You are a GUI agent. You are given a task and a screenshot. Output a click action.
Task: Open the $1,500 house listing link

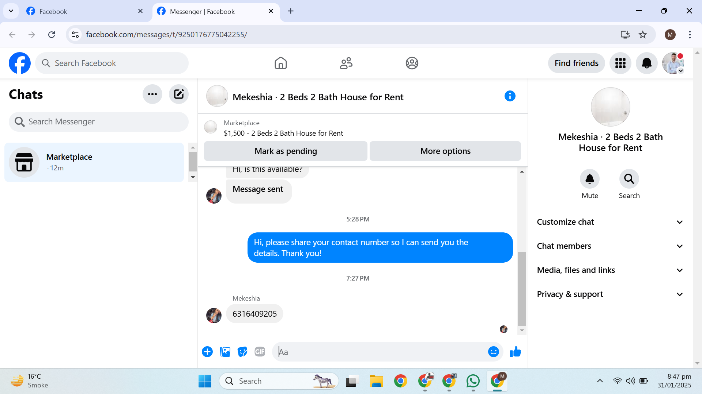click(x=283, y=133)
